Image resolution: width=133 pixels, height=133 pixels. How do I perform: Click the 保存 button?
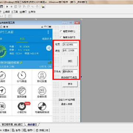tap(70, 84)
